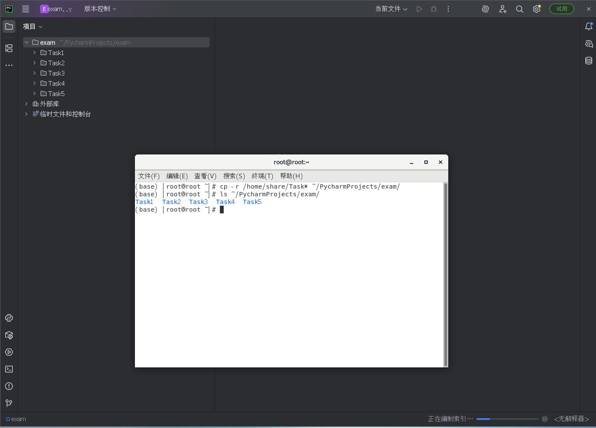Click the terminal command prompt line
This screenshot has height=428, width=596.
[179, 210]
